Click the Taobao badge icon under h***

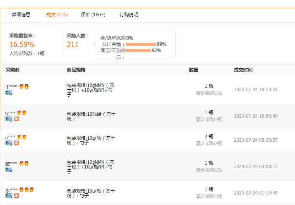point(16,119)
